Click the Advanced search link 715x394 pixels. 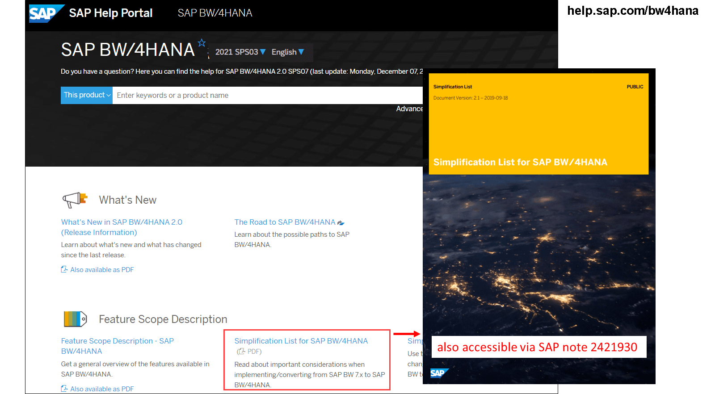tap(409, 109)
